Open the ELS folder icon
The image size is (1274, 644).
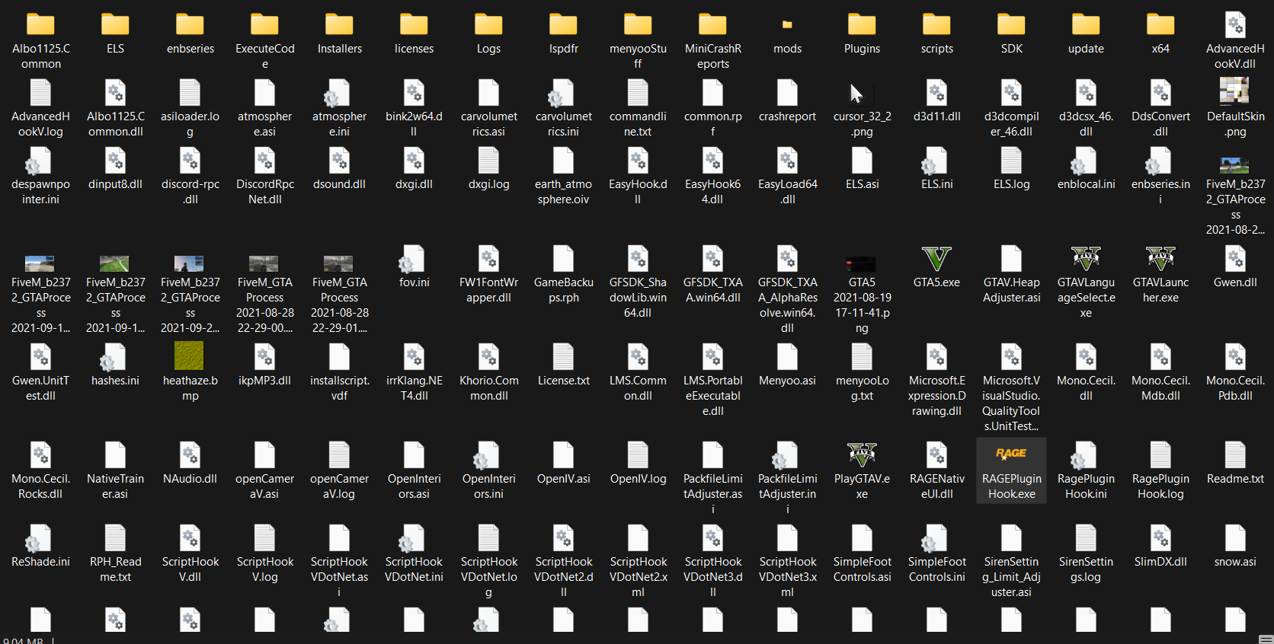tap(116, 24)
